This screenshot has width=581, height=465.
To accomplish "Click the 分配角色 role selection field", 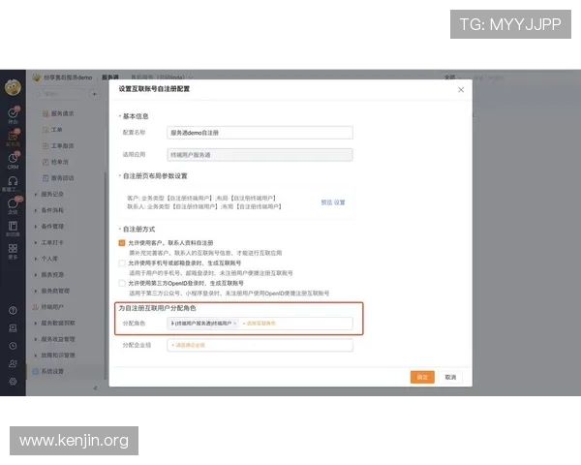I will [x=260, y=324].
